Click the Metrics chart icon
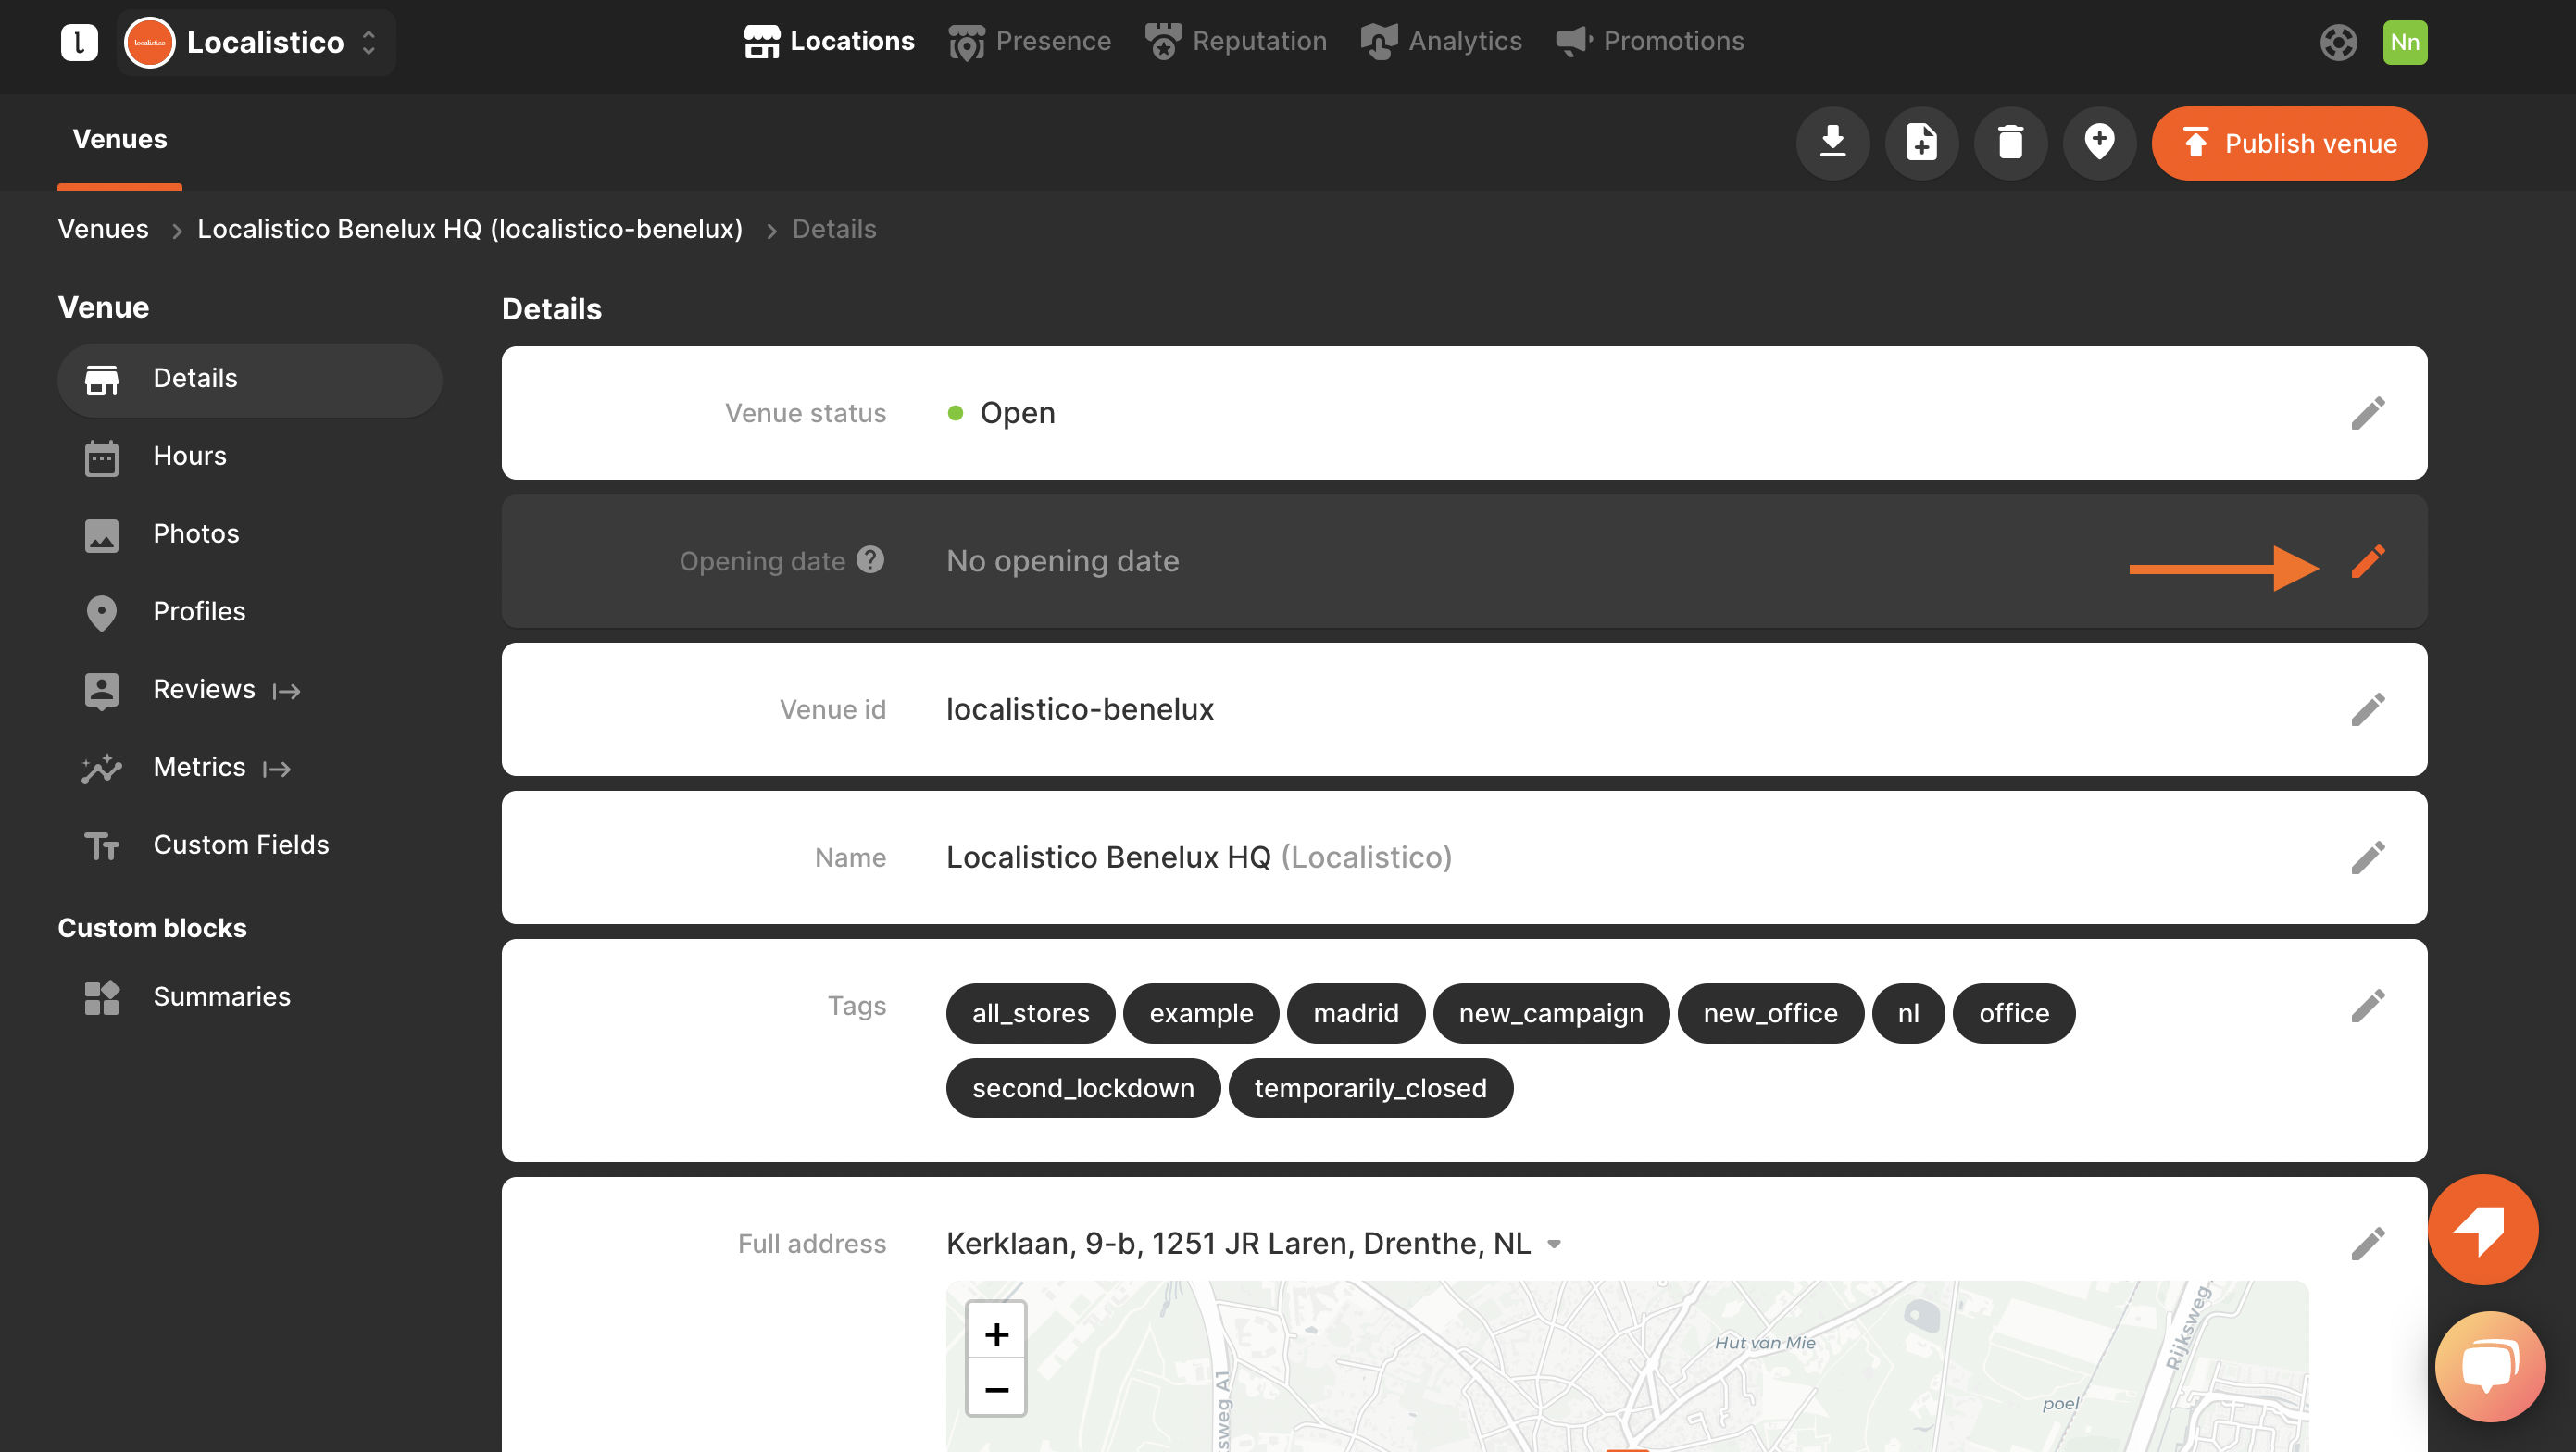 [101, 768]
